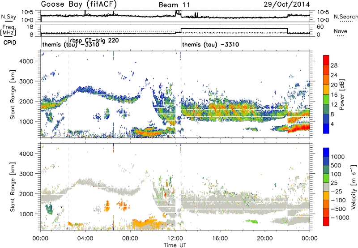Click the '25' label on velocity colorbar

pyautogui.click(x=334, y=183)
